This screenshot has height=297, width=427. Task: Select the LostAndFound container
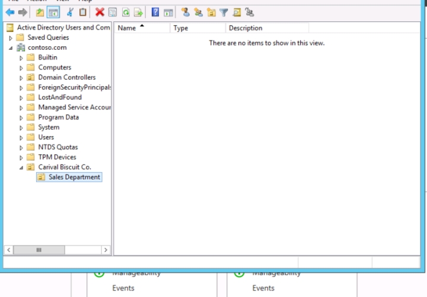point(60,97)
